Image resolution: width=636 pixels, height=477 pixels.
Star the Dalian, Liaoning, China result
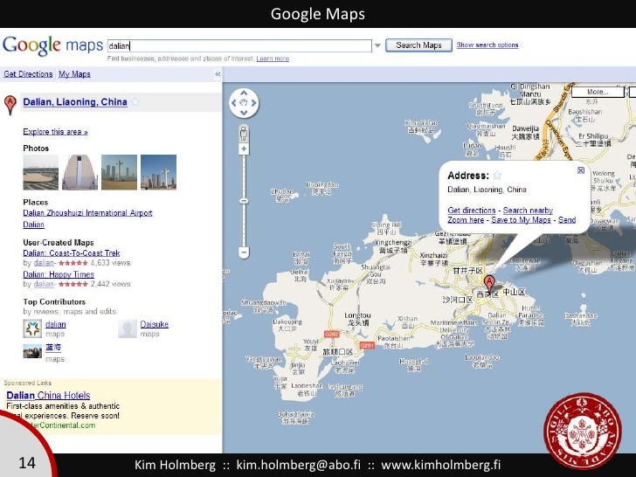(135, 102)
